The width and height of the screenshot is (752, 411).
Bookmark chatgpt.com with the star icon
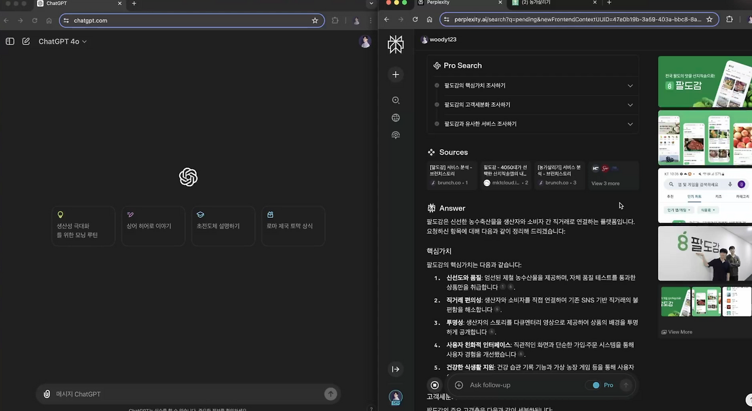tap(315, 21)
